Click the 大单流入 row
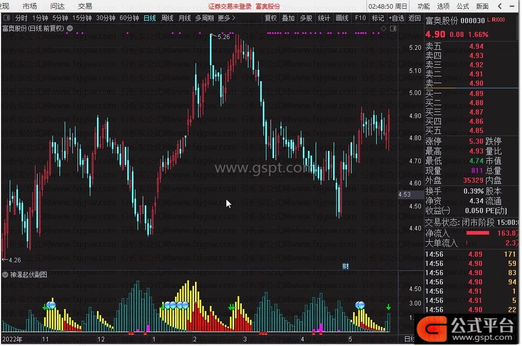522x346 pixels. [471, 243]
